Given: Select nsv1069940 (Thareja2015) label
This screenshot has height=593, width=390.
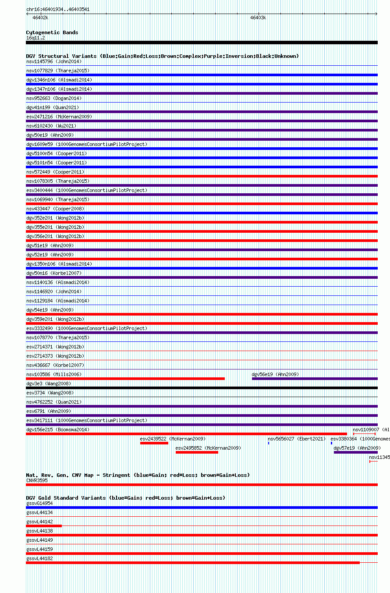Looking at the screenshot, I should coord(58,199).
